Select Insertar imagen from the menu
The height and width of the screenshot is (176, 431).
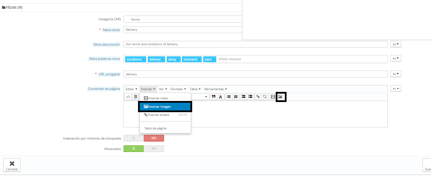[x=165, y=107]
